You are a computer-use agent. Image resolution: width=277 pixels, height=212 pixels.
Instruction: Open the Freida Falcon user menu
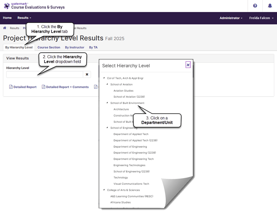[x=261, y=18]
